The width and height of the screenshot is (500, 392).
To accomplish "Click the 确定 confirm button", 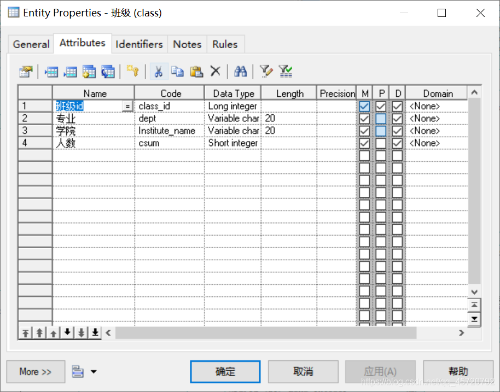I will point(225,372).
